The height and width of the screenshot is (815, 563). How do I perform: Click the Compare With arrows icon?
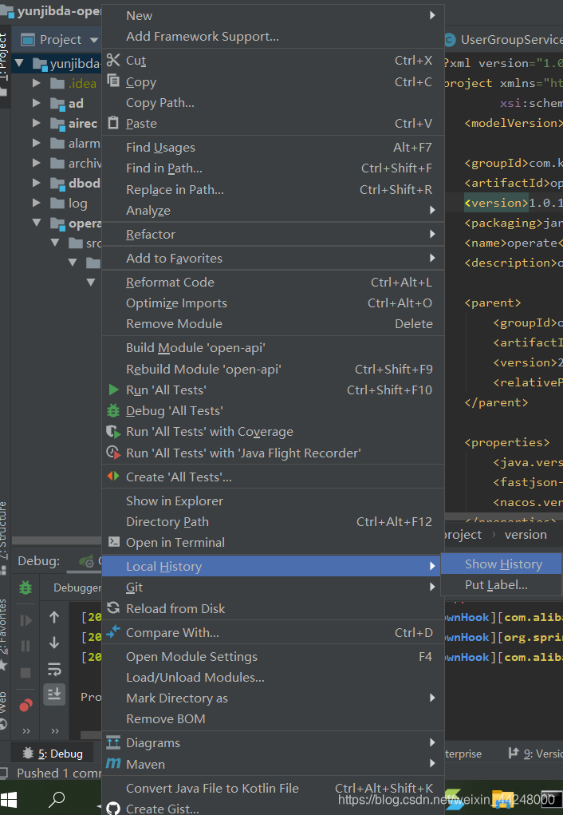tap(113, 631)
